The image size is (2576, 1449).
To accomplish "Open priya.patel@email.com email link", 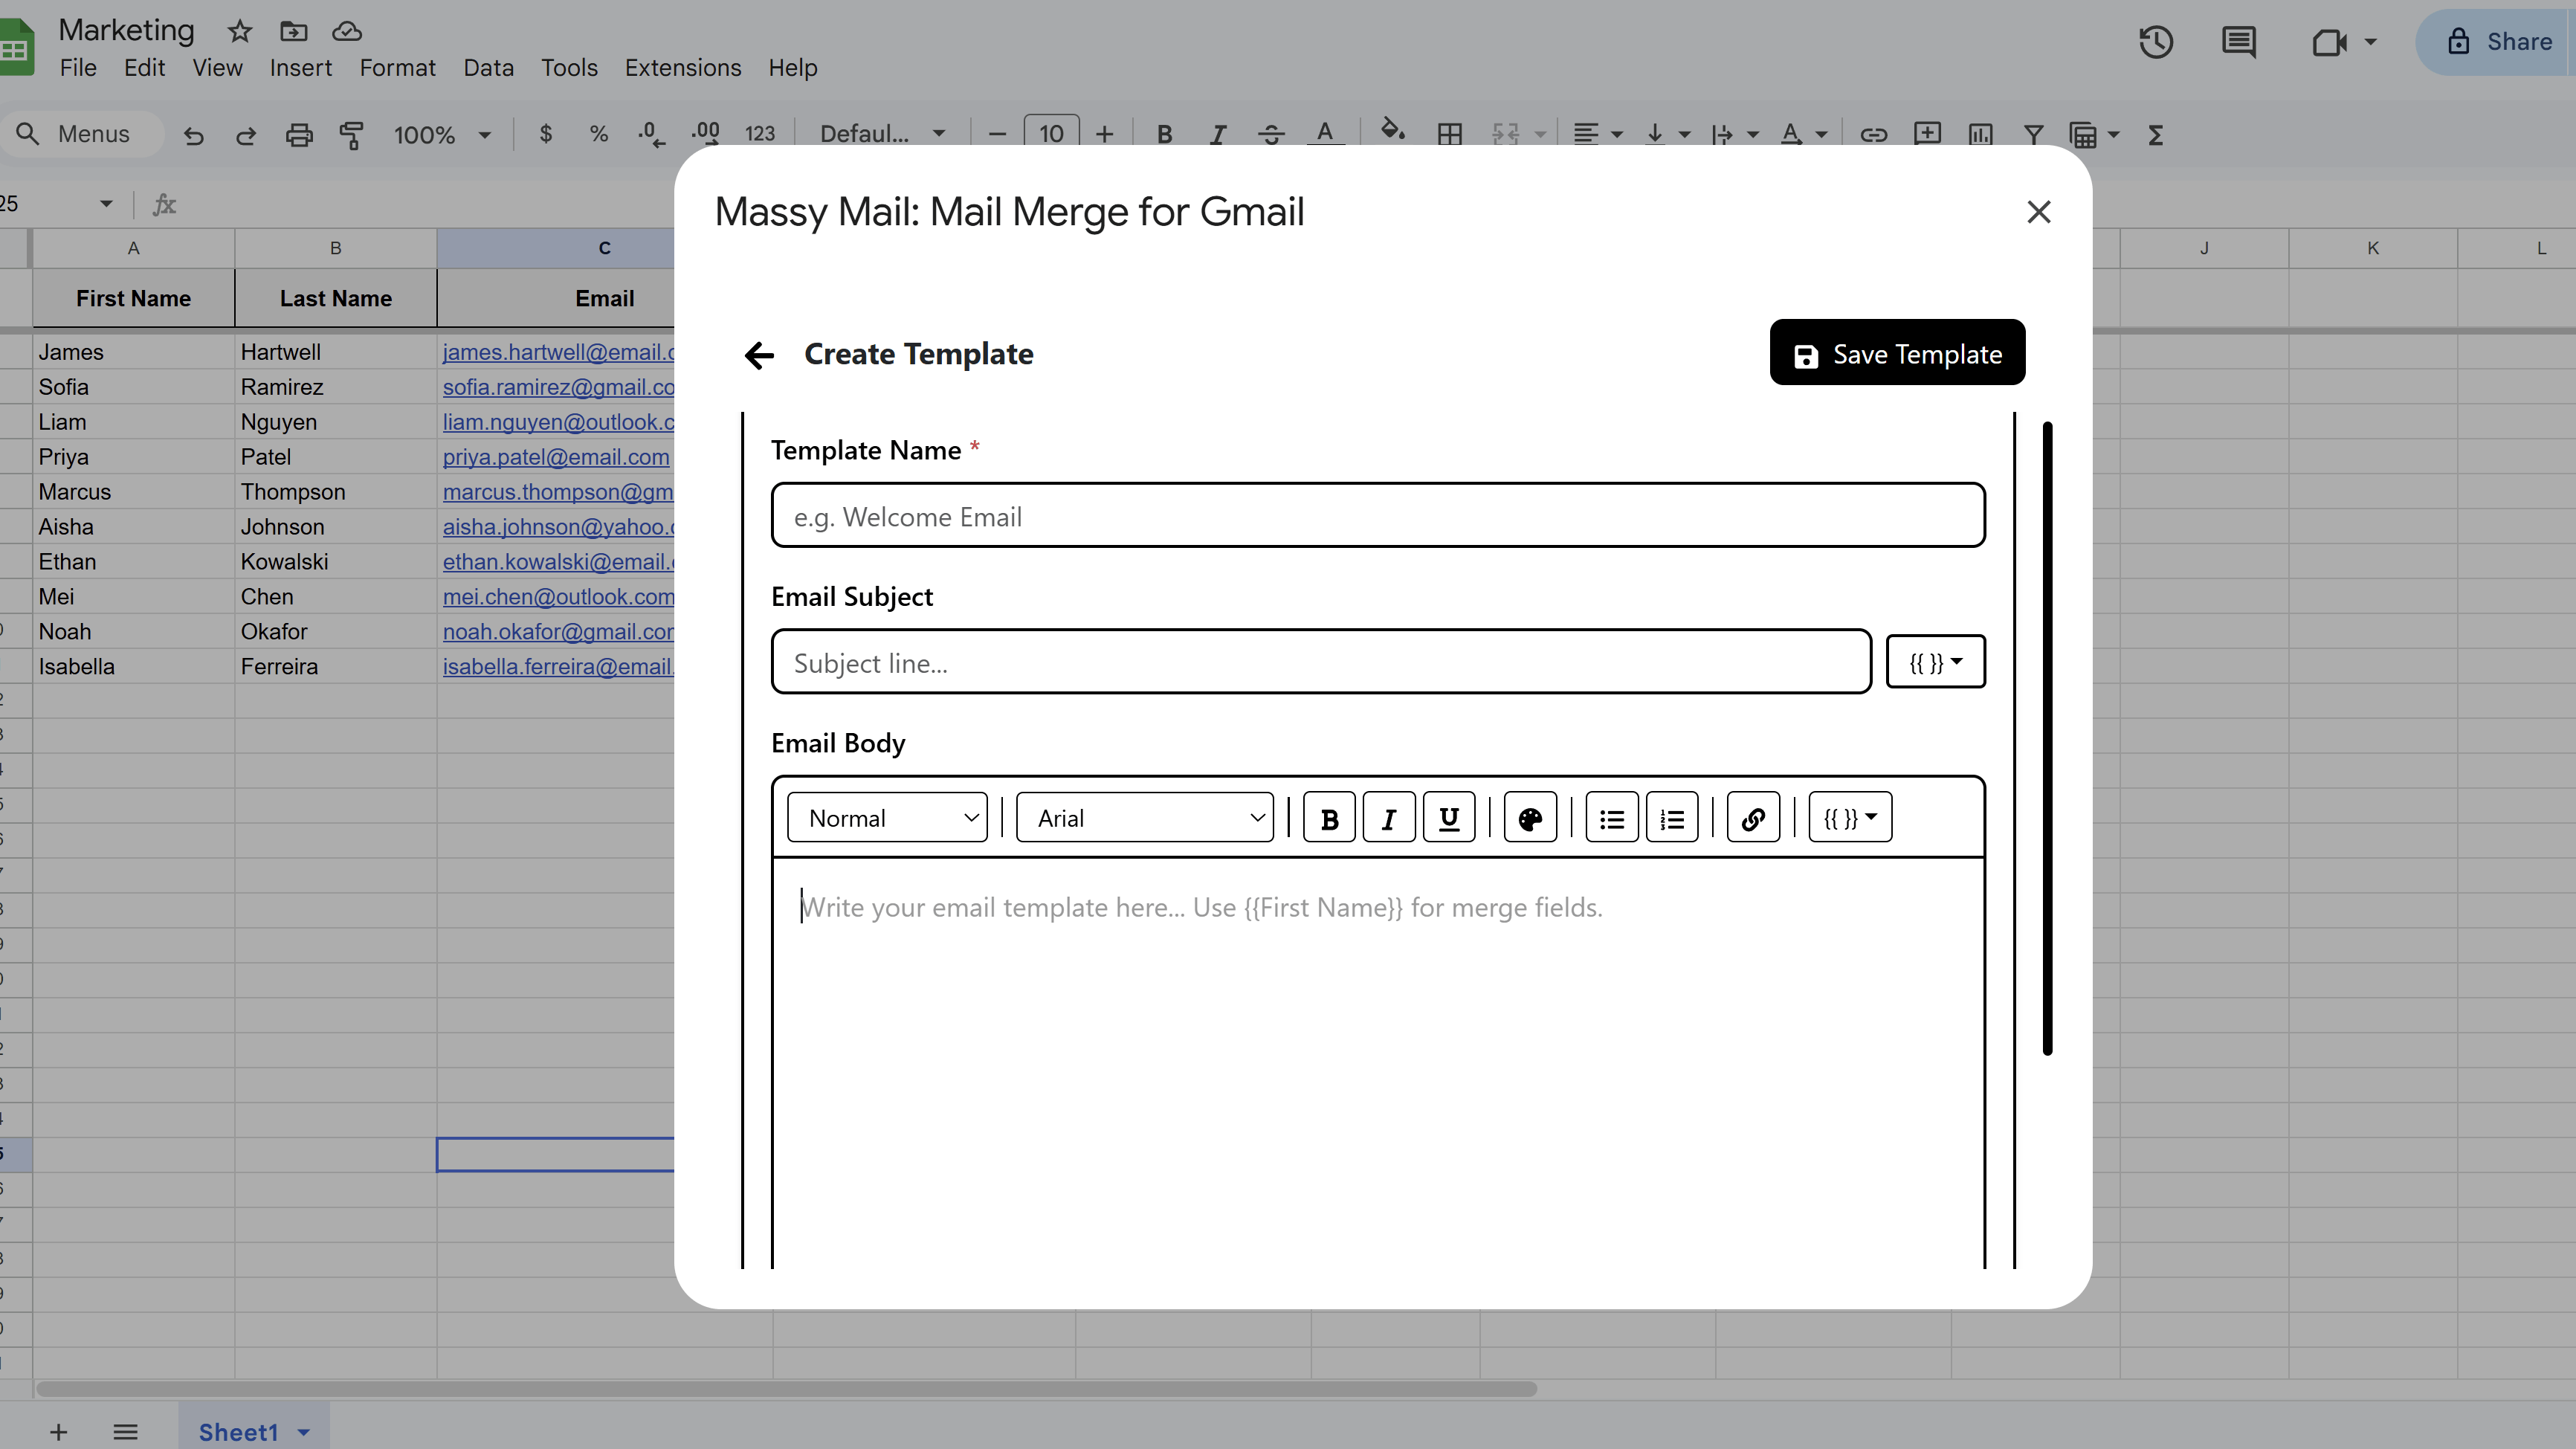I will tap(556, 456).
